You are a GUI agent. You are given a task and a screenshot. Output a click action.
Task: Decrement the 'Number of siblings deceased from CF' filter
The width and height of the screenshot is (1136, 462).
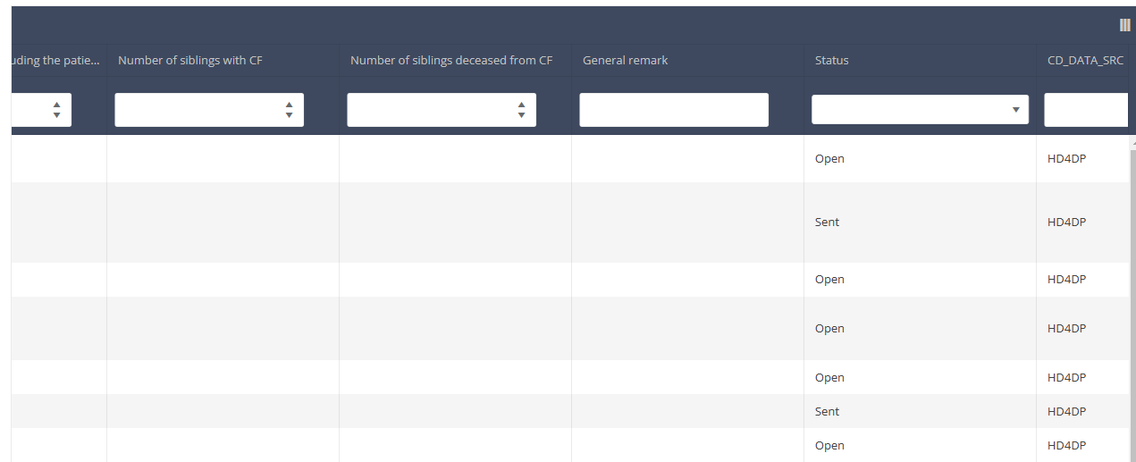click(521, 115)
